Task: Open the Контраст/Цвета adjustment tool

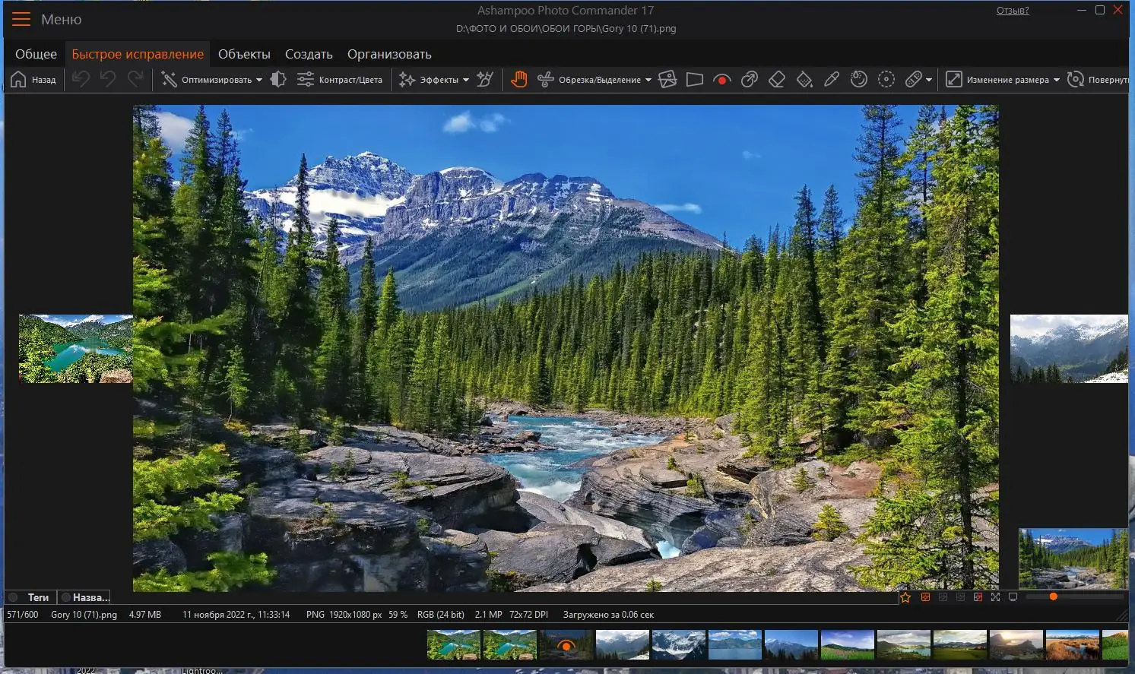Action: (x=340, y=79)
